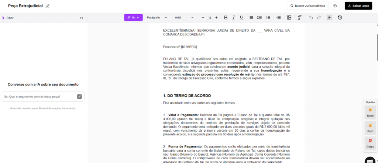This screenshot has width=378, height=163.
Task: Insert an image into the document
Action: click(289, 18)
